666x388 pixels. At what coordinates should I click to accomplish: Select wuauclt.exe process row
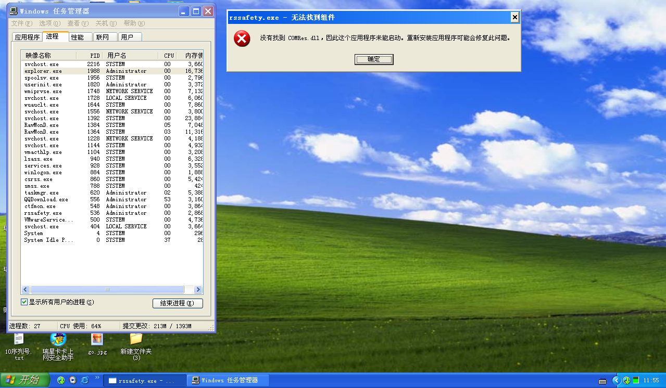point(112,105)
